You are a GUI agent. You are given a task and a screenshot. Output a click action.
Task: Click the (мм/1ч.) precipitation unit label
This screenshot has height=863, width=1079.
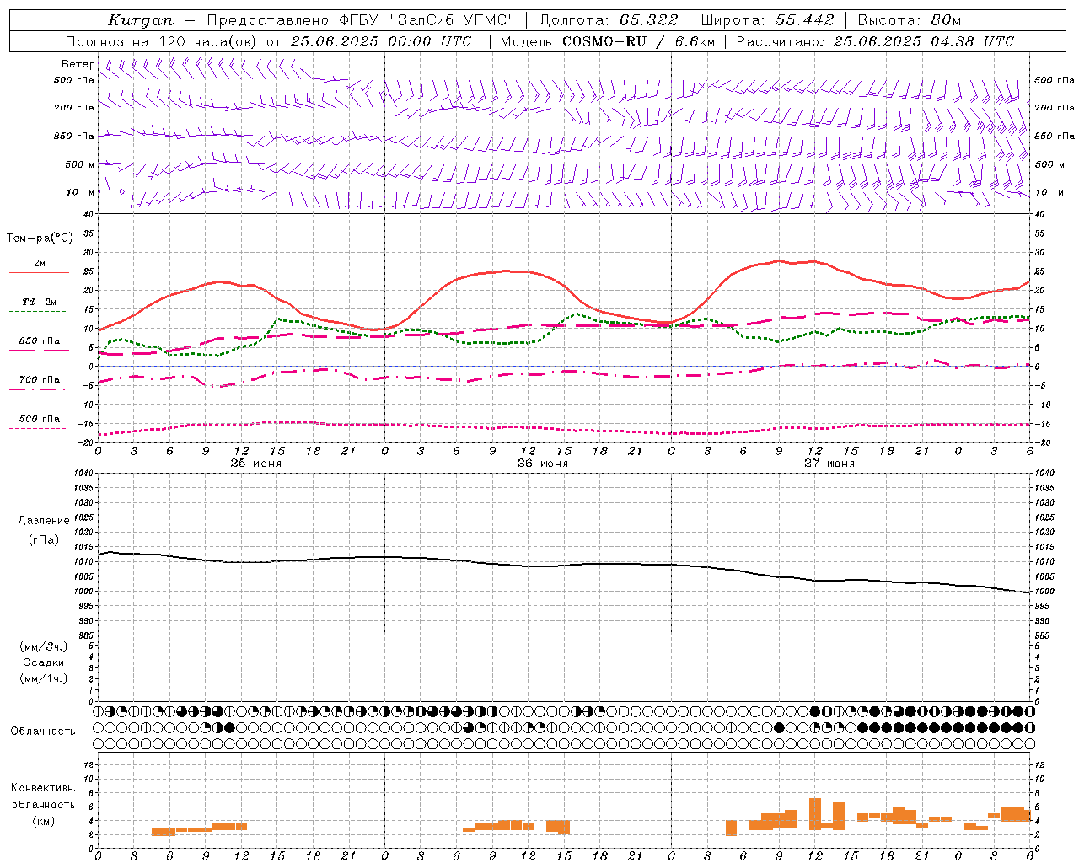pos(44,678)
